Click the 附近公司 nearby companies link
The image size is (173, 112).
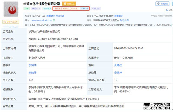point(124,20)
